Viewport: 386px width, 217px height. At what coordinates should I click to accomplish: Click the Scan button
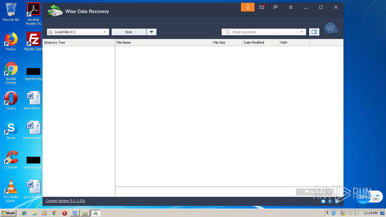pos(129,32)
